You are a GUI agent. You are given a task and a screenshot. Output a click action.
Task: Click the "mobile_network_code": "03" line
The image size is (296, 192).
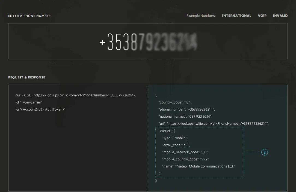(x=185, y=152)
